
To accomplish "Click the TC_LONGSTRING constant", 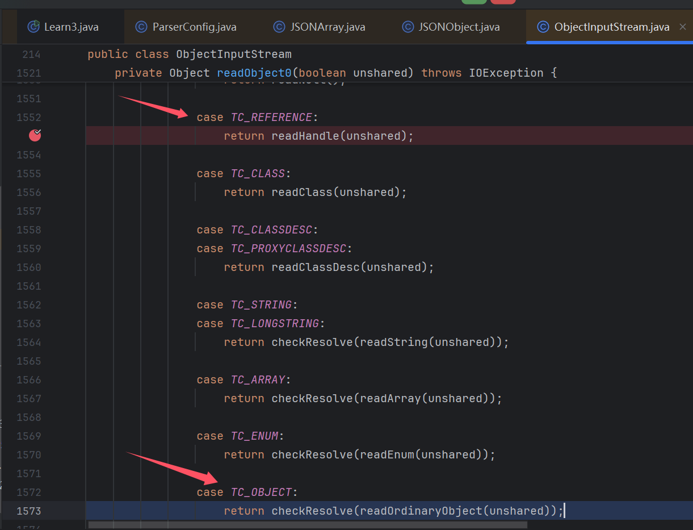I will coord(275,323).
